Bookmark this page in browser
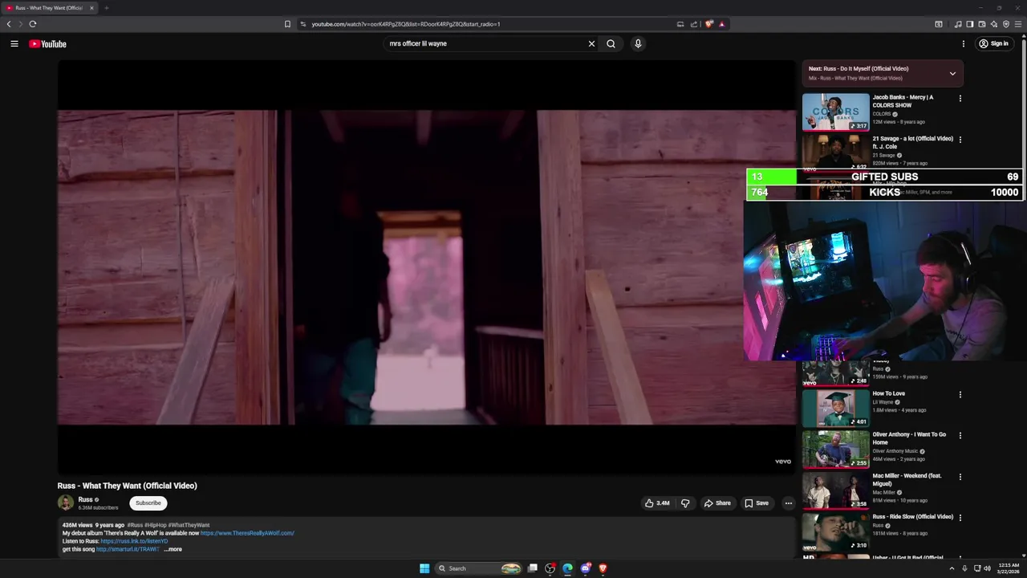This screenshot has height=578, width=1027. [x=287, y=24]
